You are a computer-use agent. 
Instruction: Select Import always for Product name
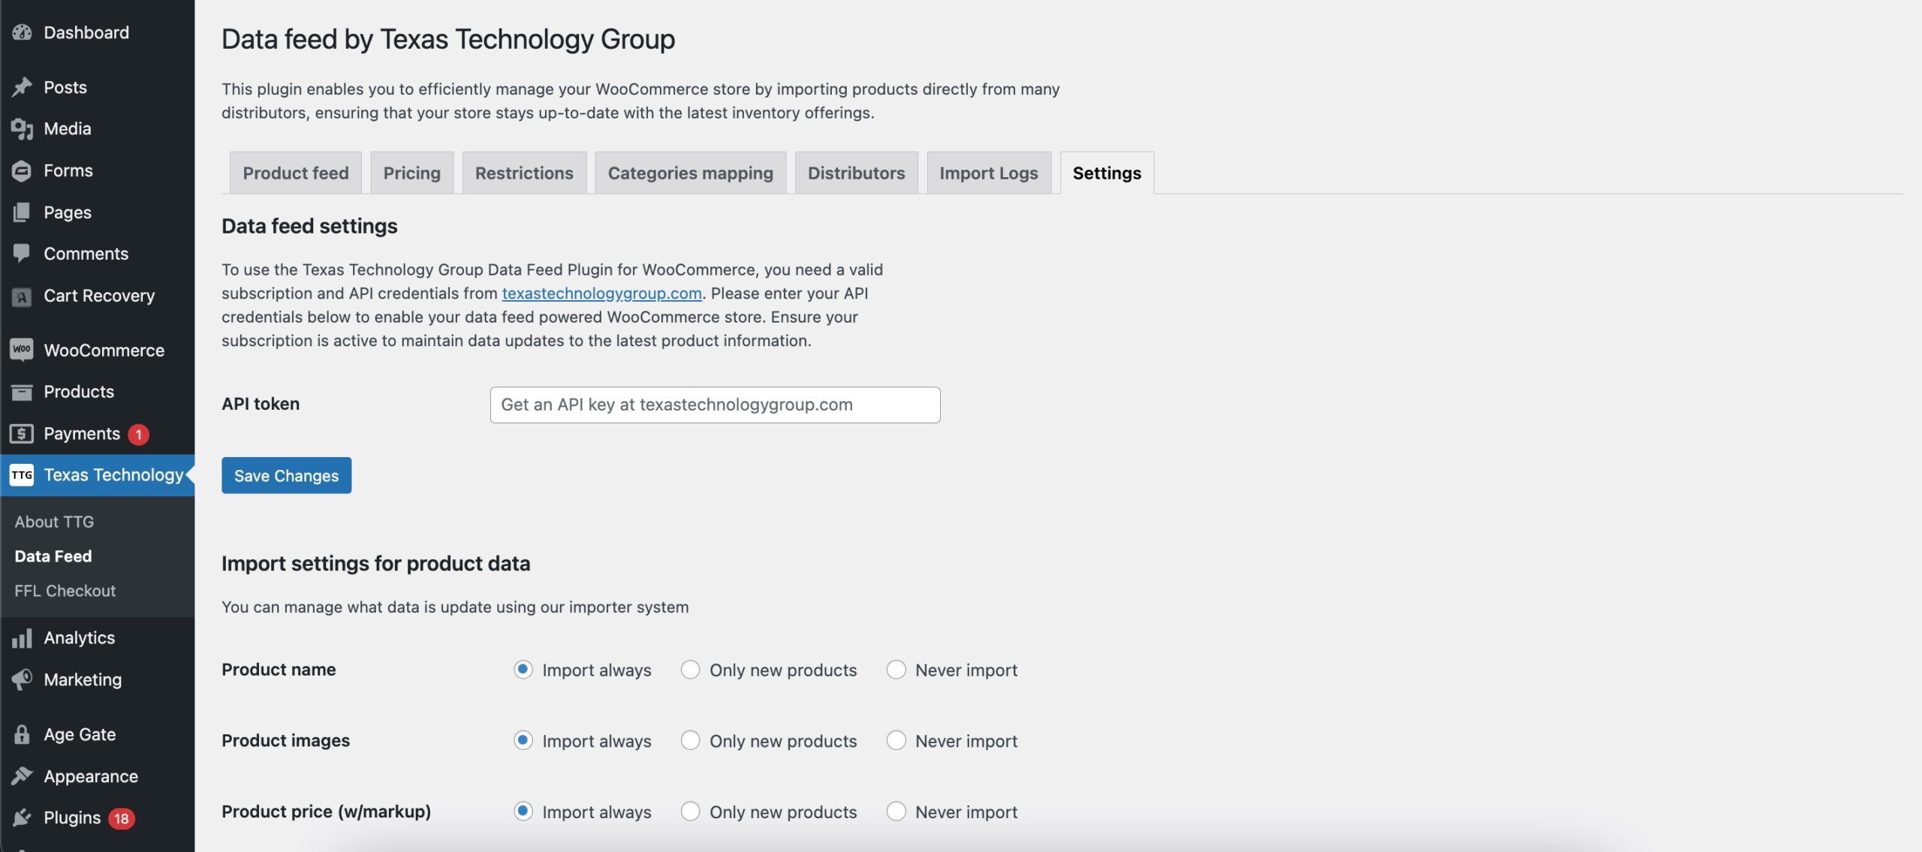(x=523, y=670)
